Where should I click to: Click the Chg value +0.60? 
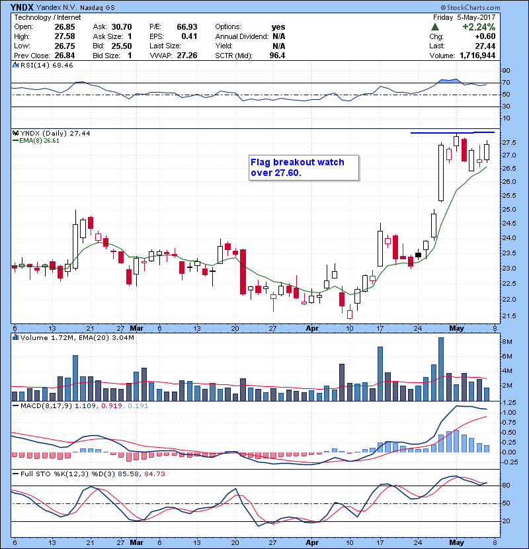[x=485, y=36]
